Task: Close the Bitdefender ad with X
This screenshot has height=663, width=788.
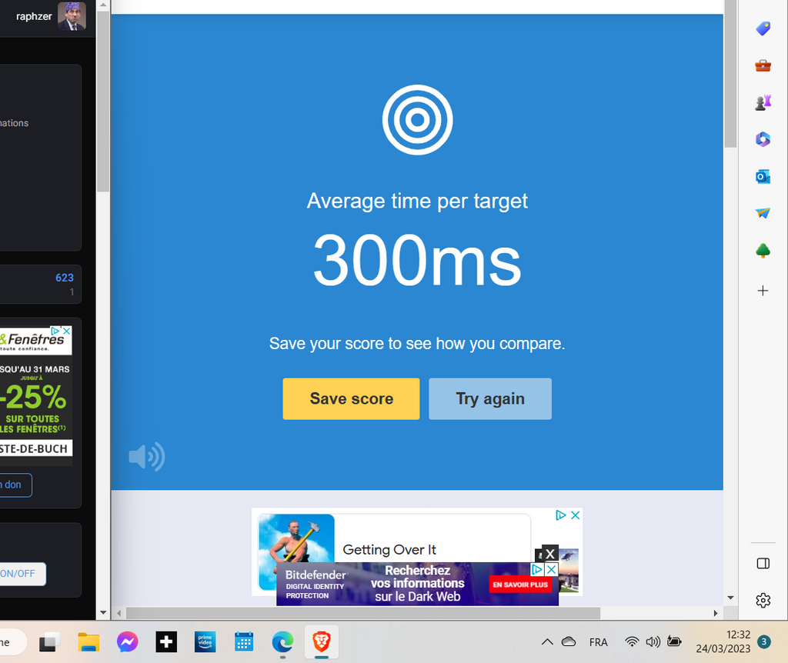Action: (x=551, y=570)
